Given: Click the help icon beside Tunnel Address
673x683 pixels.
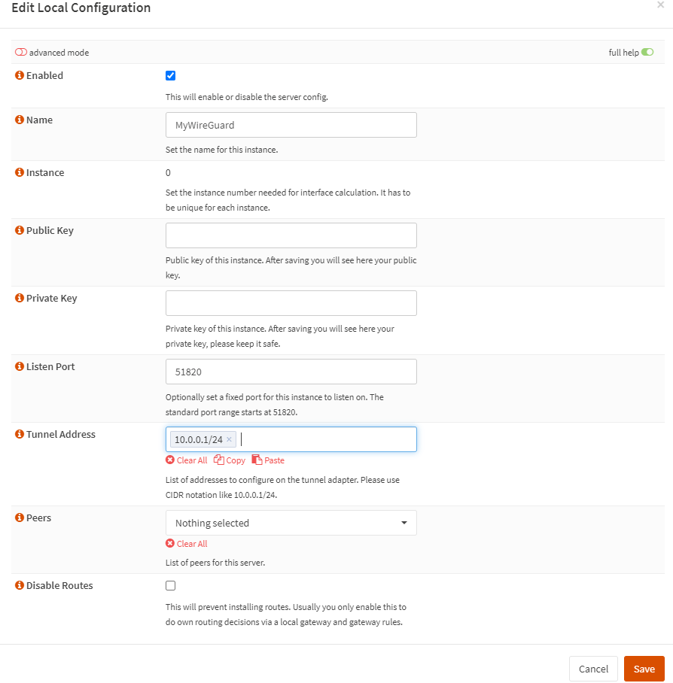Looking at the screenshot, I should [x=20, y=434].
